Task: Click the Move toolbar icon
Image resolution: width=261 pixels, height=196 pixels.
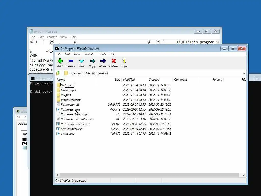Action: coord(103,61)
